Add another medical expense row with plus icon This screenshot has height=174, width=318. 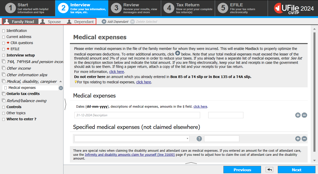click(298, 115)
